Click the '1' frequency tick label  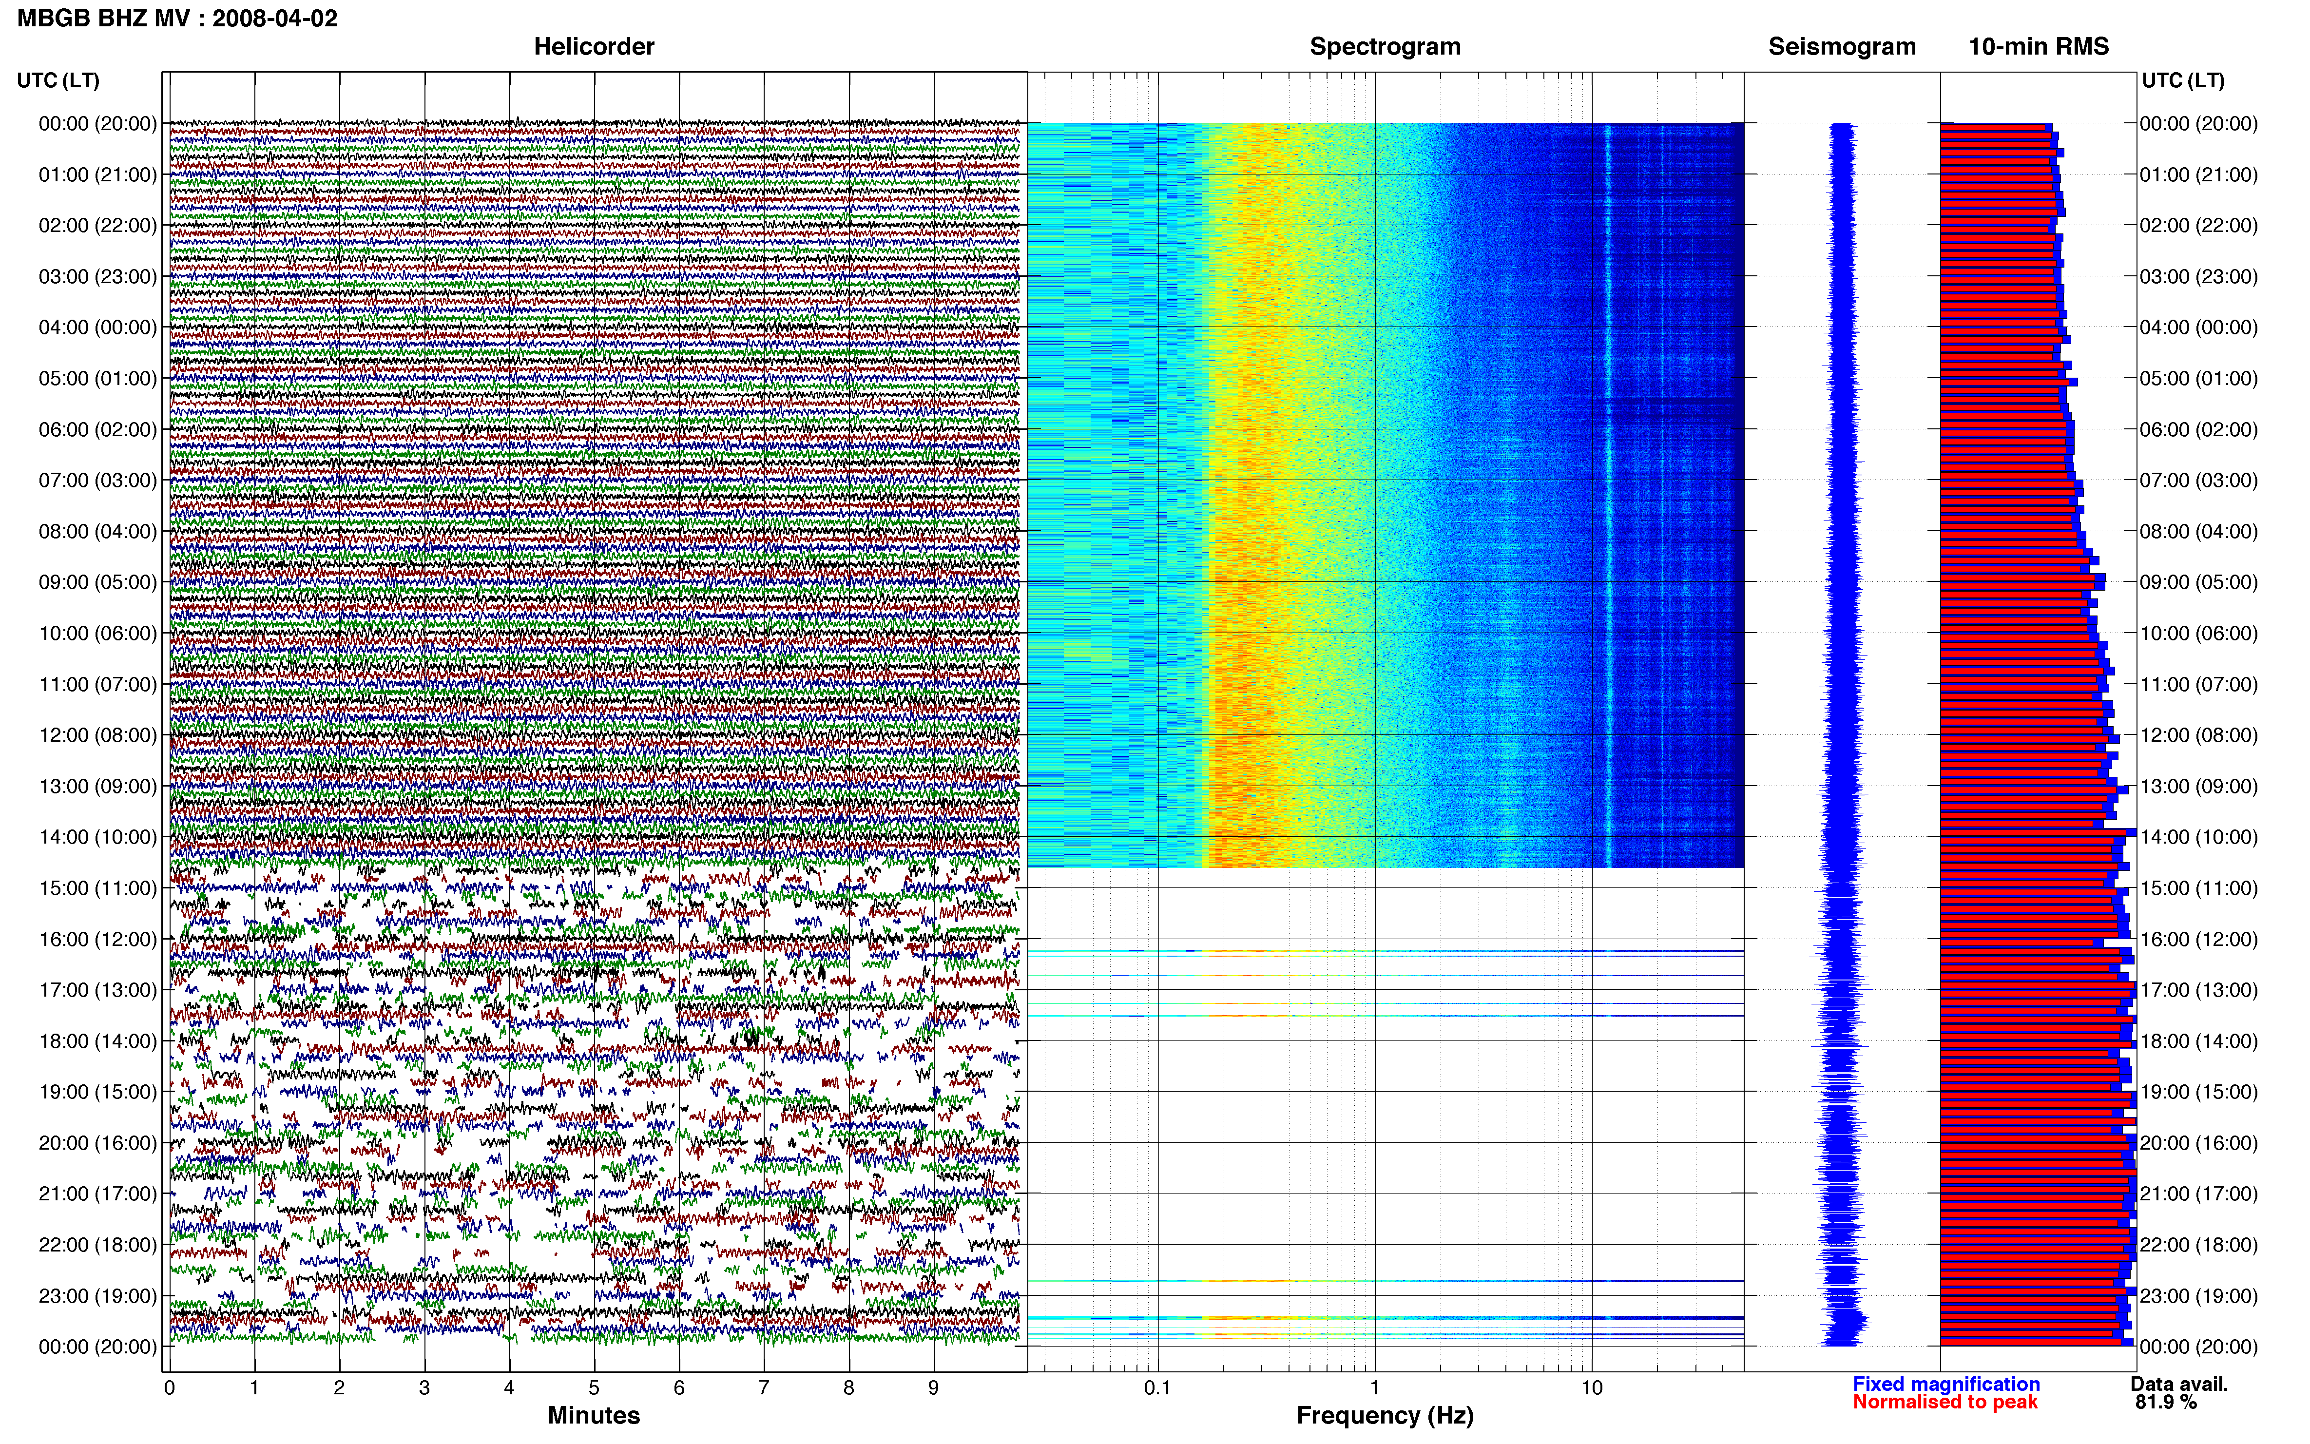pos(1374,1388)
